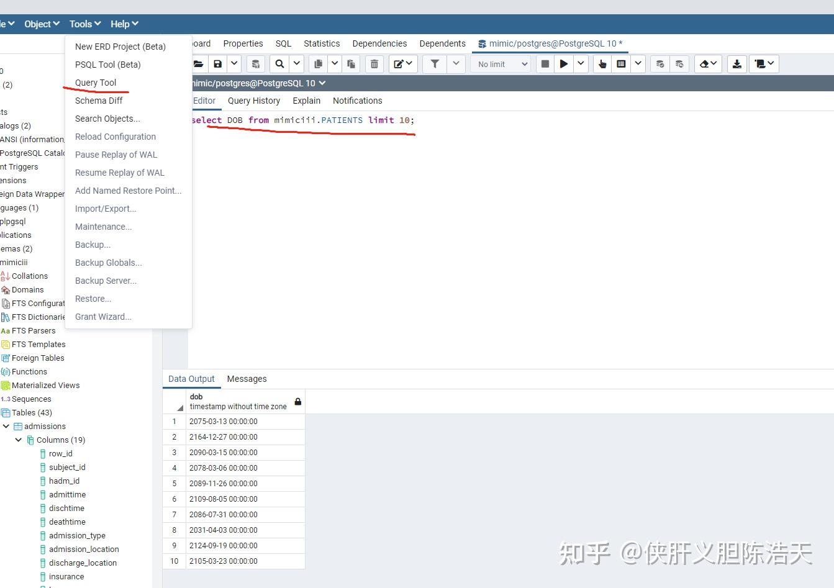Click the dob column header
Viewport: 834px width, 588px height.
click(245, 402)
